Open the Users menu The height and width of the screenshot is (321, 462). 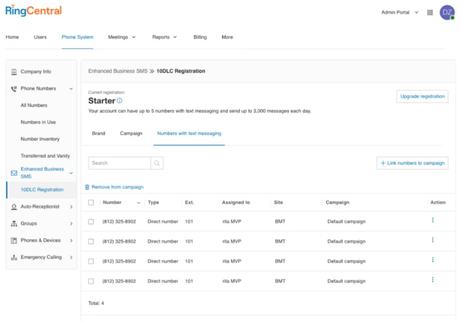click(x=40, y=37)
